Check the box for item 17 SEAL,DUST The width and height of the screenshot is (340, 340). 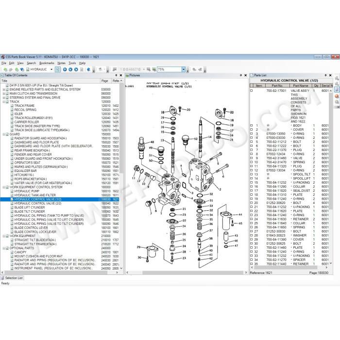click(252, 190)
